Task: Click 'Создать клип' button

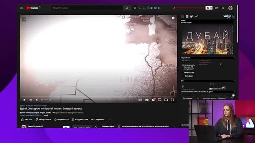Action: (80, 120)
